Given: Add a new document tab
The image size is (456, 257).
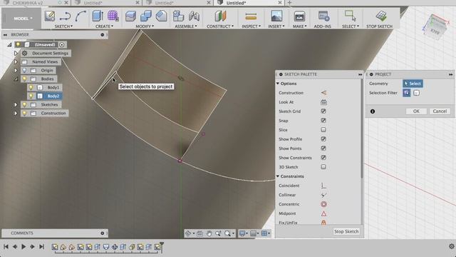Looking at the screenshot, I should pyautogui.click(x=289, y=3).
